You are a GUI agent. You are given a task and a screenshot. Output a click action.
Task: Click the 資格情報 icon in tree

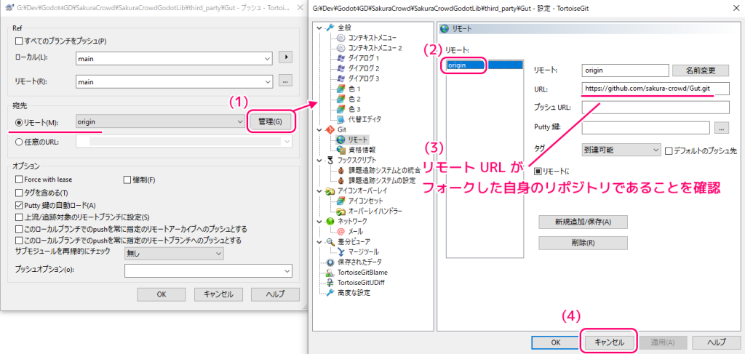340,150
